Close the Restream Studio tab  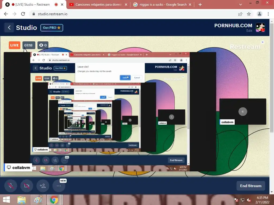[62, 5]
